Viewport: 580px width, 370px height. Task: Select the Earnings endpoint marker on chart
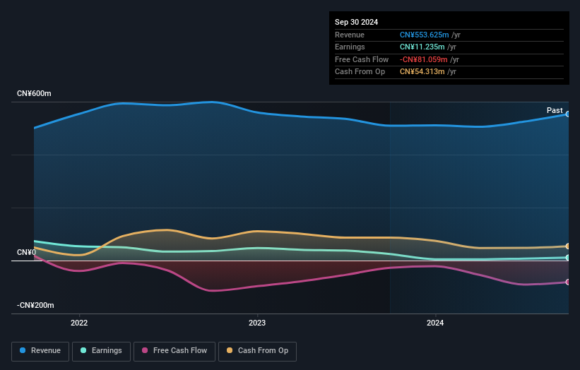(567, 258)
